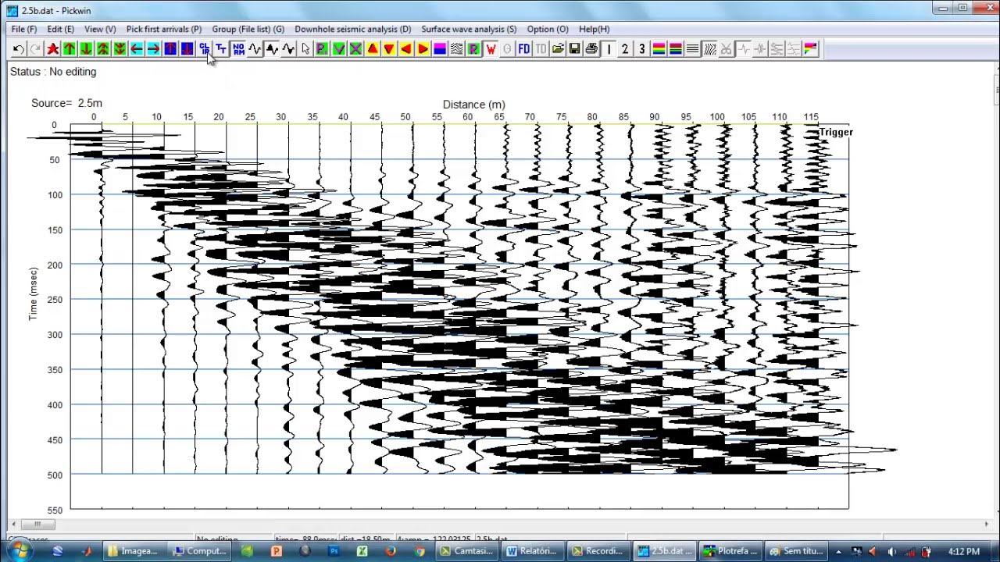1000x562 pixels.
Task: Select toolbar button number 1
Action: (609, 49)
